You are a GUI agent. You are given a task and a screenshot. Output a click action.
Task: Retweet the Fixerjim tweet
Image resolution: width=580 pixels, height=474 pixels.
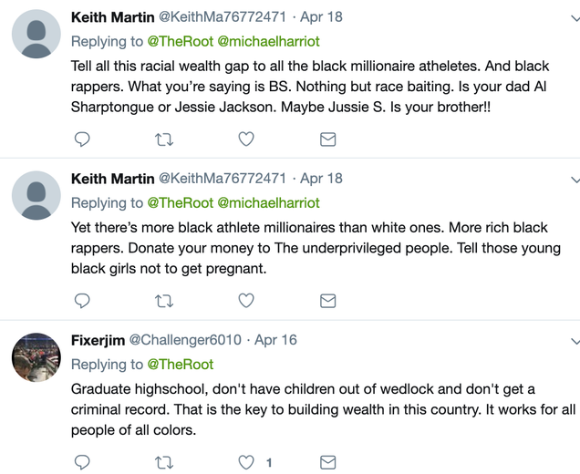click(163, 462)
